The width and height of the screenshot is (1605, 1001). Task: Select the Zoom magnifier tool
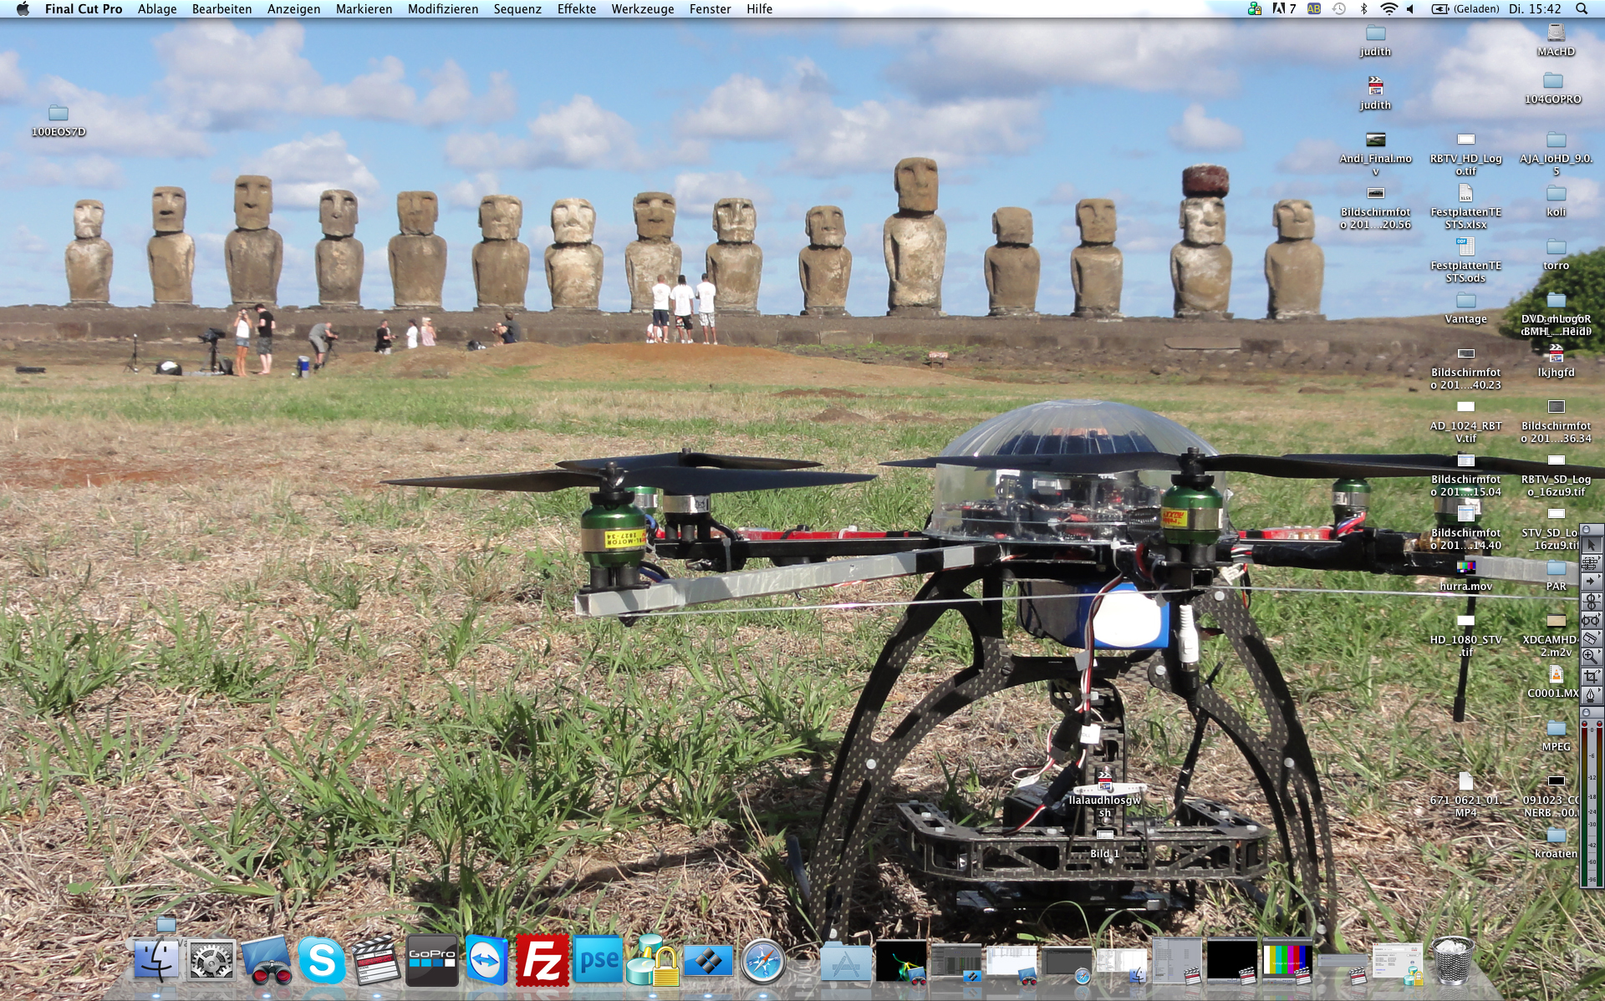1591,657
